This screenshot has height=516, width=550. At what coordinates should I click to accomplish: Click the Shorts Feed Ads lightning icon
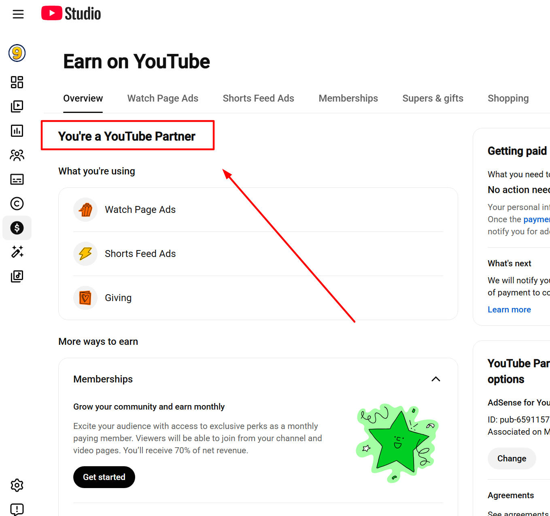point(85,254)
